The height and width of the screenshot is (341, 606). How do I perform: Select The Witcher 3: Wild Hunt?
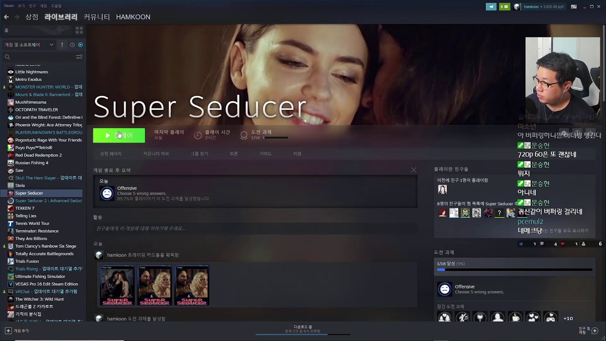[x=39, y=299]
